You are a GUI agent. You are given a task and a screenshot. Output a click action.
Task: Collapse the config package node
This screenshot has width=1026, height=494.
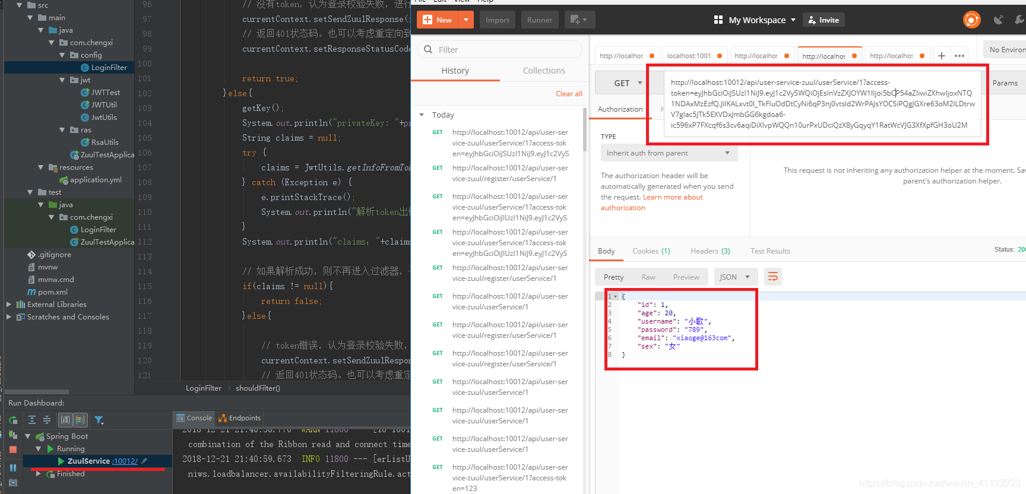[x=62, y=55]
